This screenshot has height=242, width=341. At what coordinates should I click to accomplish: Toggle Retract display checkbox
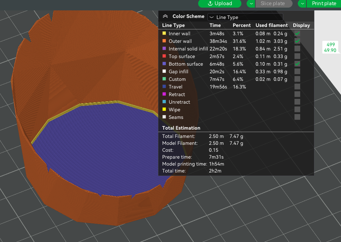[x=297, y=94]
